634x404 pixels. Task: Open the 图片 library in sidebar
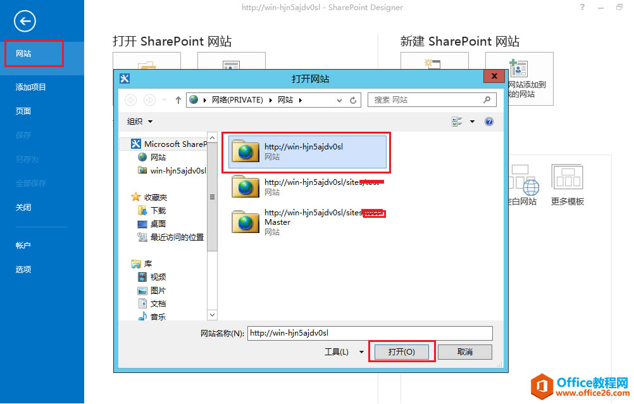[157, 289]
